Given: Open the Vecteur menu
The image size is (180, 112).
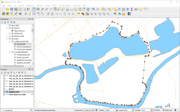Looking at the screenshot, I should click(48, 5).
